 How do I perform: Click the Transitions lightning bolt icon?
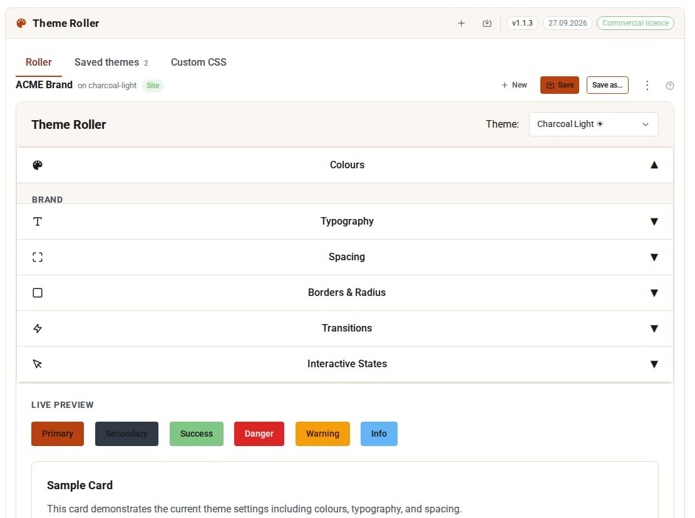click(x=38, y=328)
